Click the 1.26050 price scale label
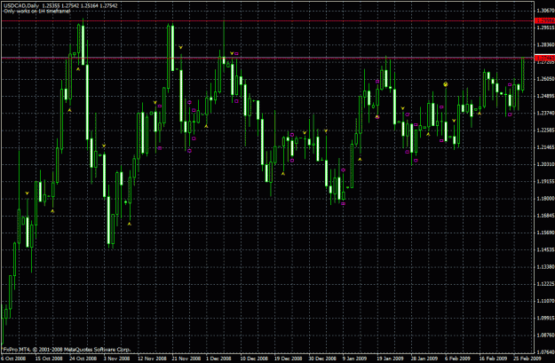 [545, 79]
